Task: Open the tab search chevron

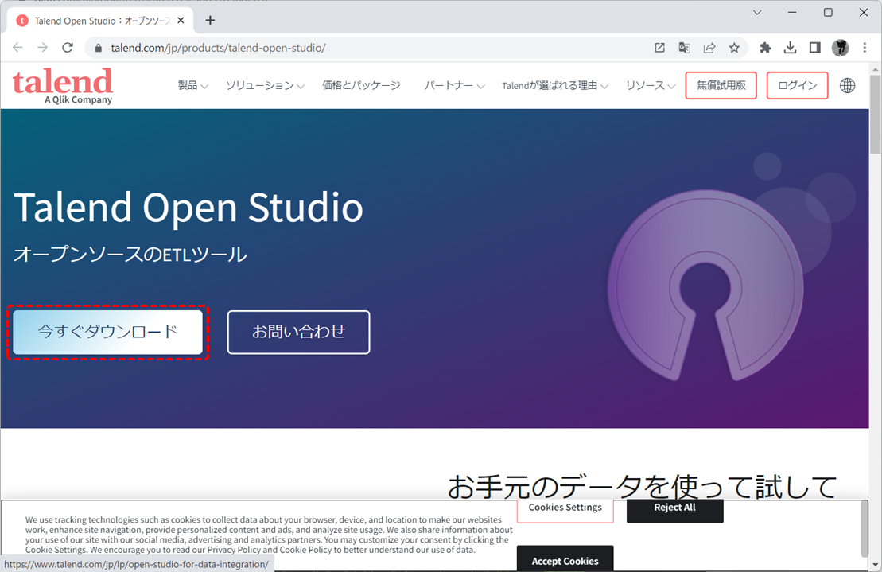Action: coord(757,13)
